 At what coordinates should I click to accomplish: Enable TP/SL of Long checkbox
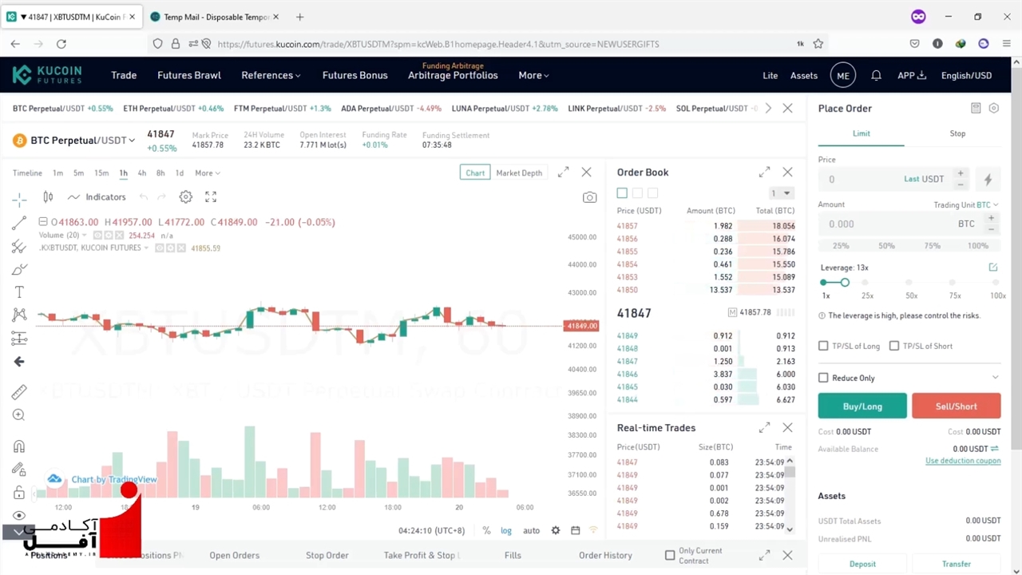coord(823,346)
